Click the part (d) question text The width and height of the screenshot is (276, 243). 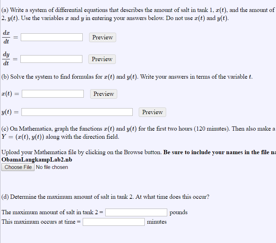tap(106, 197)
